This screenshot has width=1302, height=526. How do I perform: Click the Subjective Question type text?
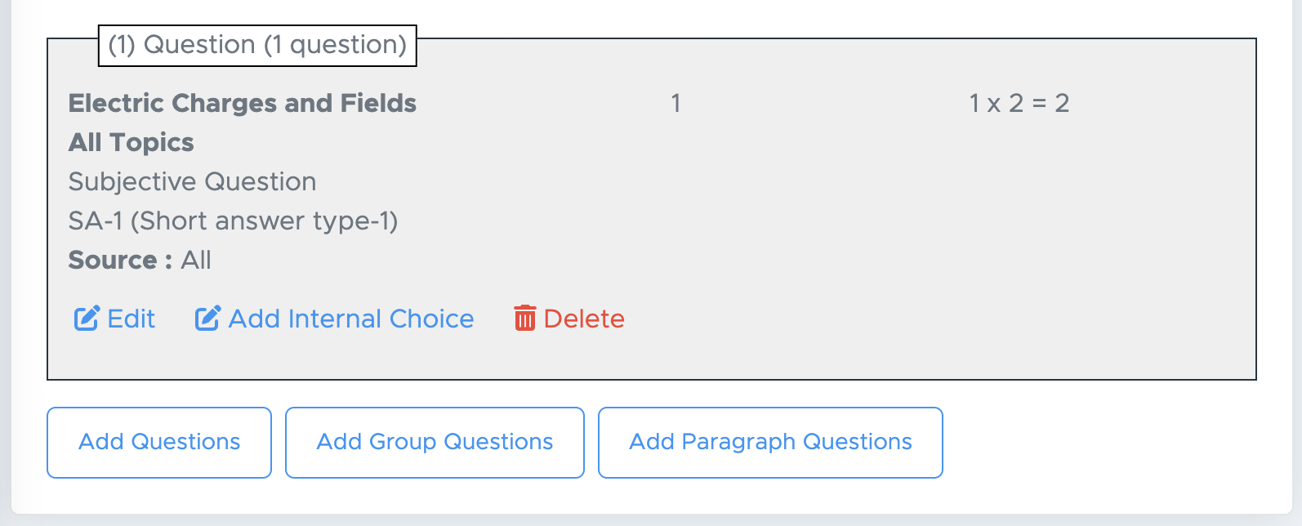[192, 181]
